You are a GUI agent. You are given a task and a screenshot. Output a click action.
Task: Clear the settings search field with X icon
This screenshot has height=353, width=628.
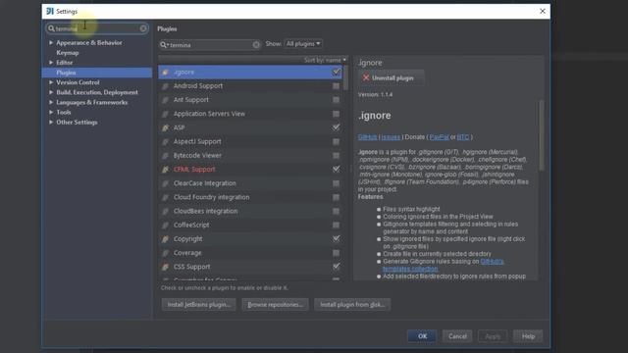click(143, 28)
